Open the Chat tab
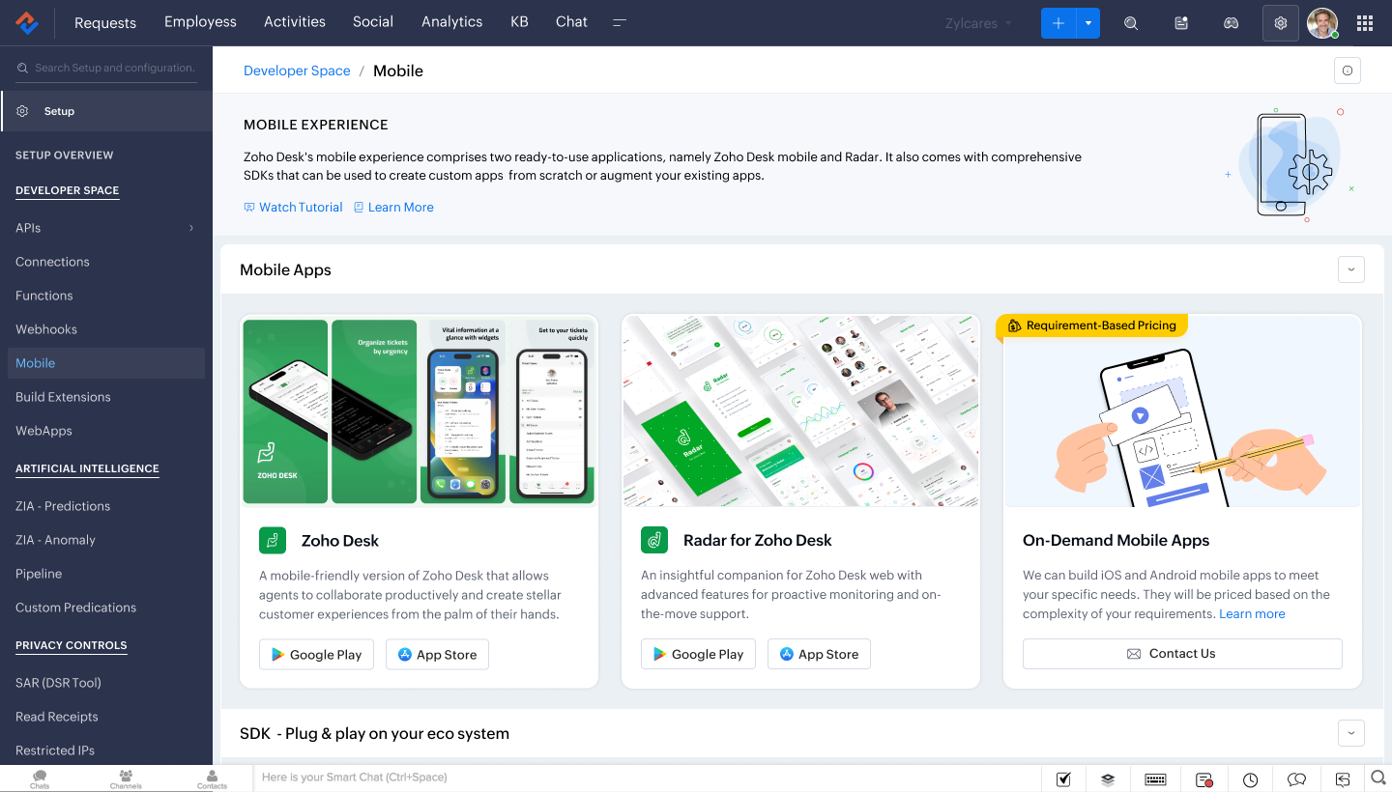Screen dimensions: 1392x792 pos(571,21)
